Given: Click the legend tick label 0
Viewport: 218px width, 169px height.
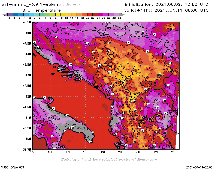Looking at the screenshot, I should click(x=34, y=18).
